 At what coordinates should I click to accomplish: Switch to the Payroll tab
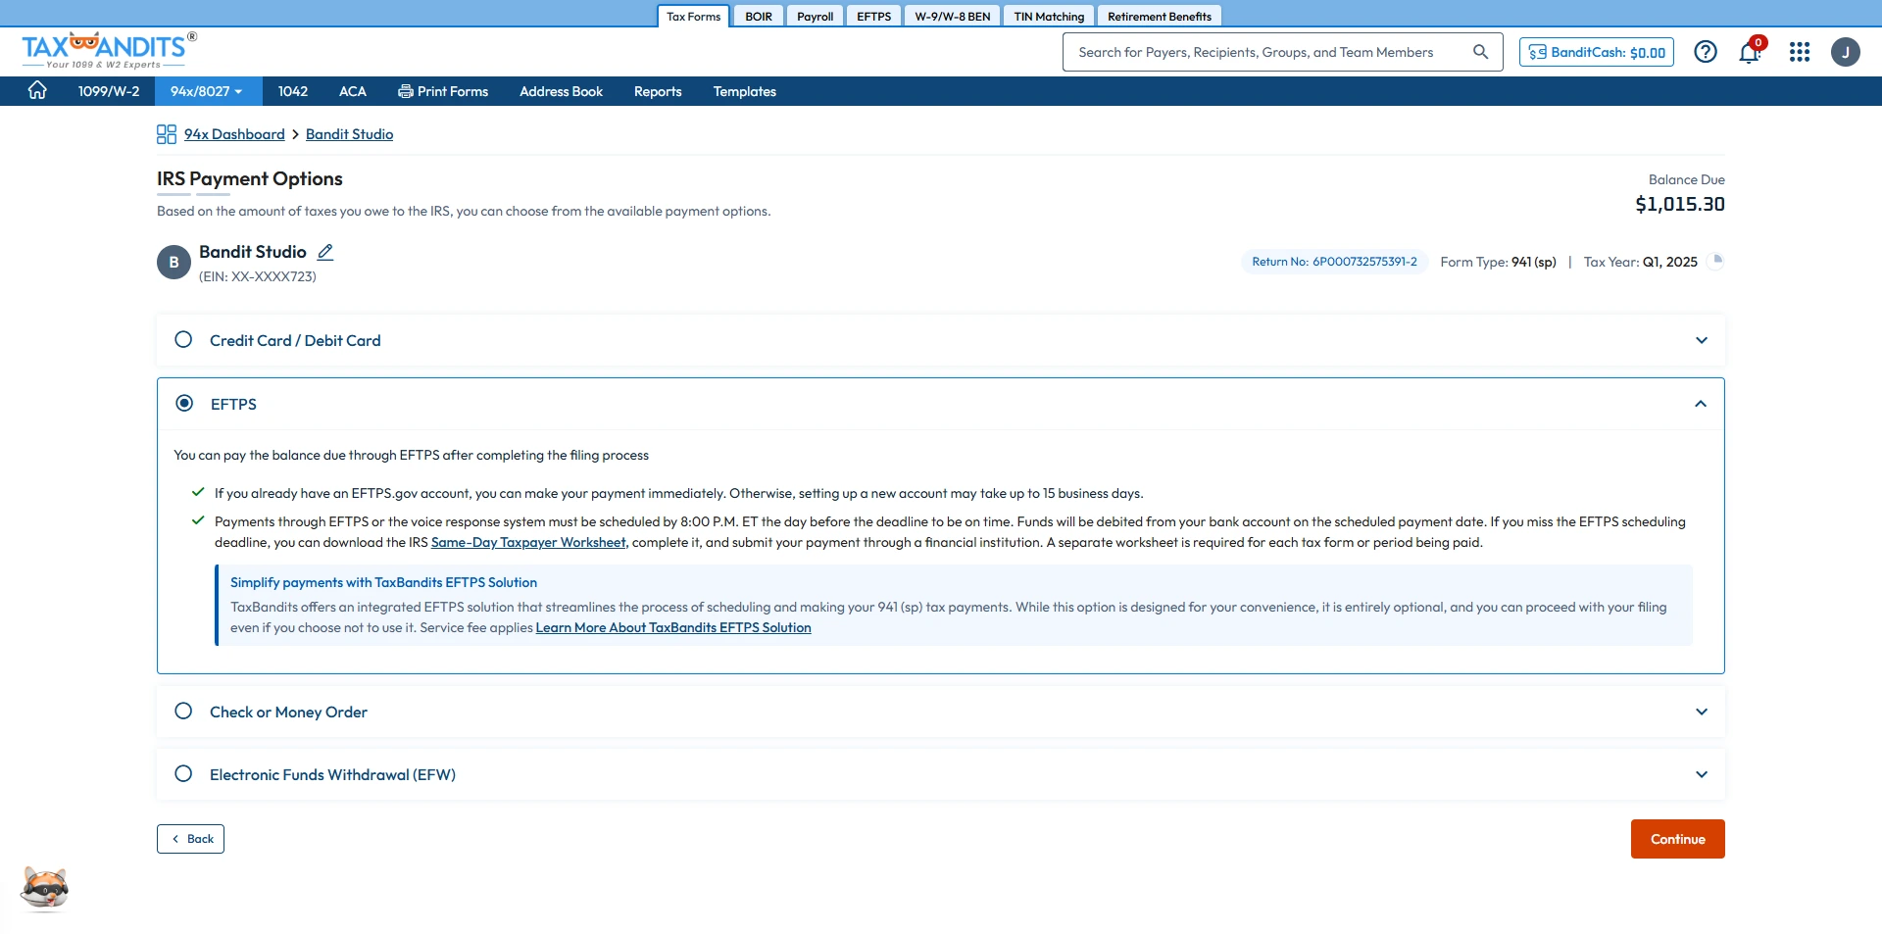pos(815,17)
